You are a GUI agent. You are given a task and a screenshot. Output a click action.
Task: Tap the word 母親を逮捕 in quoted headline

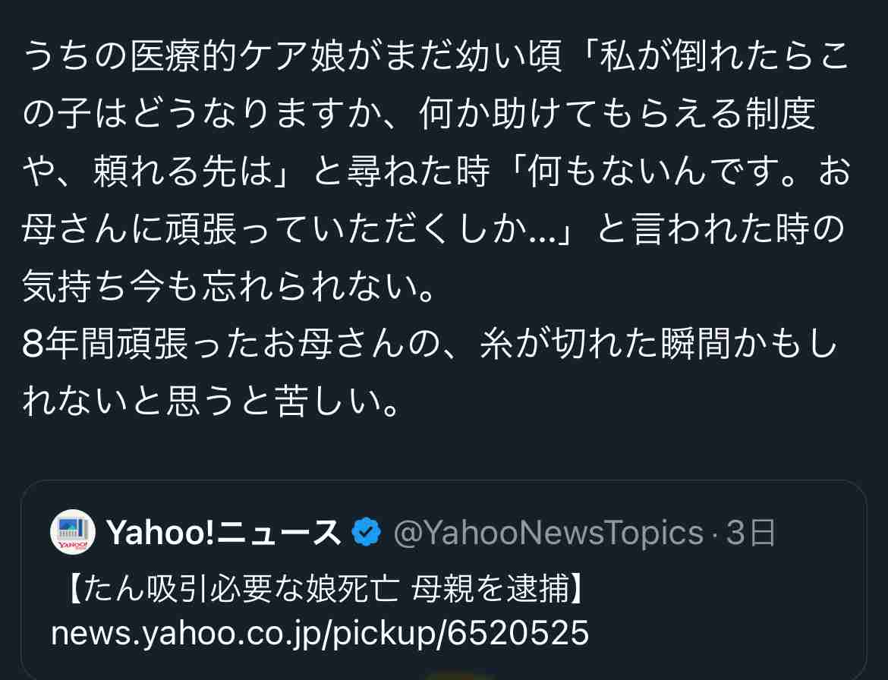(490, 589)
